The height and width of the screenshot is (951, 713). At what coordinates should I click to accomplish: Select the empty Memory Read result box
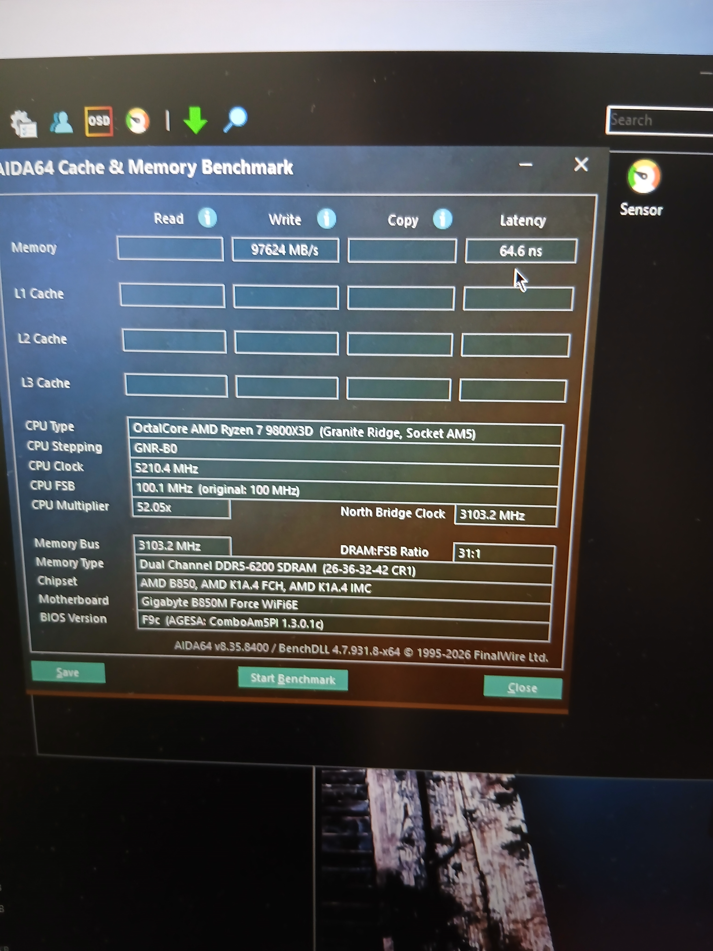[x=170, y=249]
